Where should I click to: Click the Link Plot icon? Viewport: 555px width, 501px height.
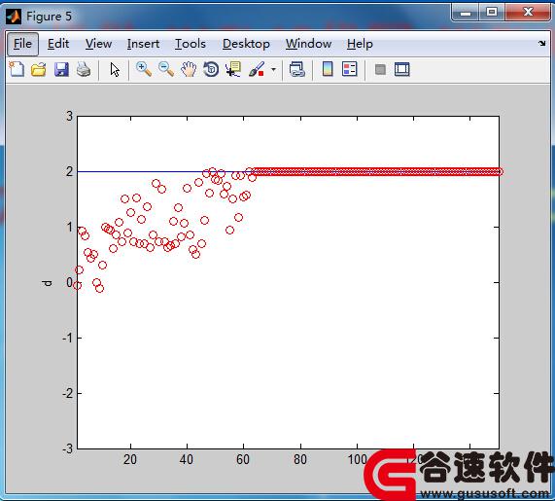(x=297, y=69)
